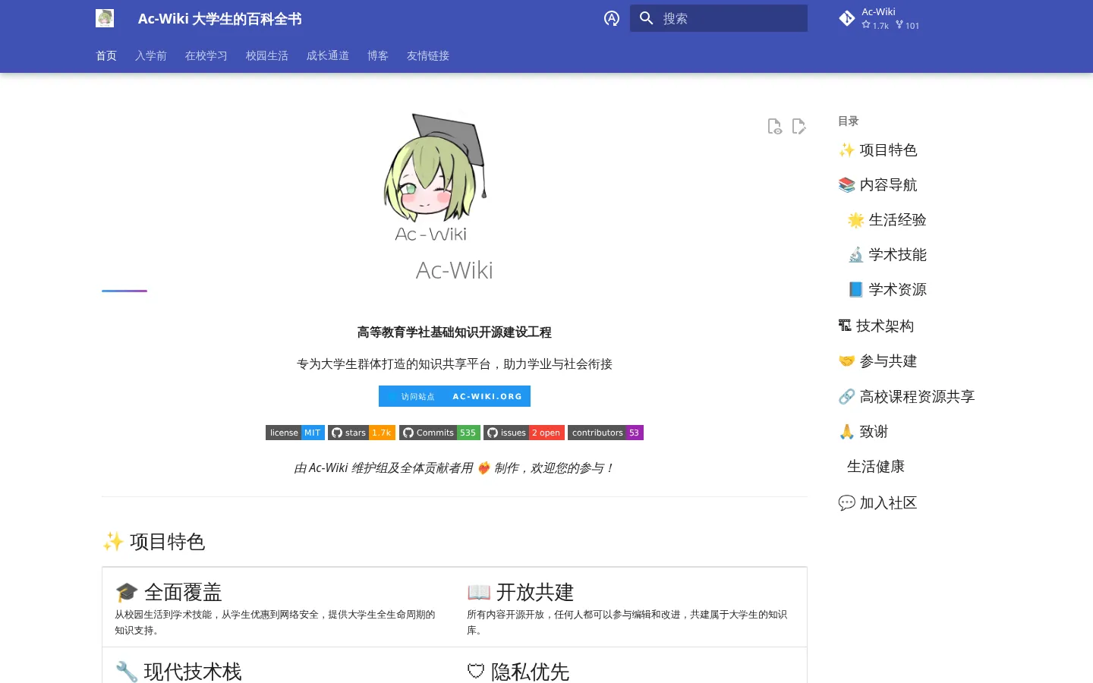Image resolution: width=1093 pixels, height=683 pixels.
Task: Click the Ac-Wiki site logo in header
Action: [105, 18]
